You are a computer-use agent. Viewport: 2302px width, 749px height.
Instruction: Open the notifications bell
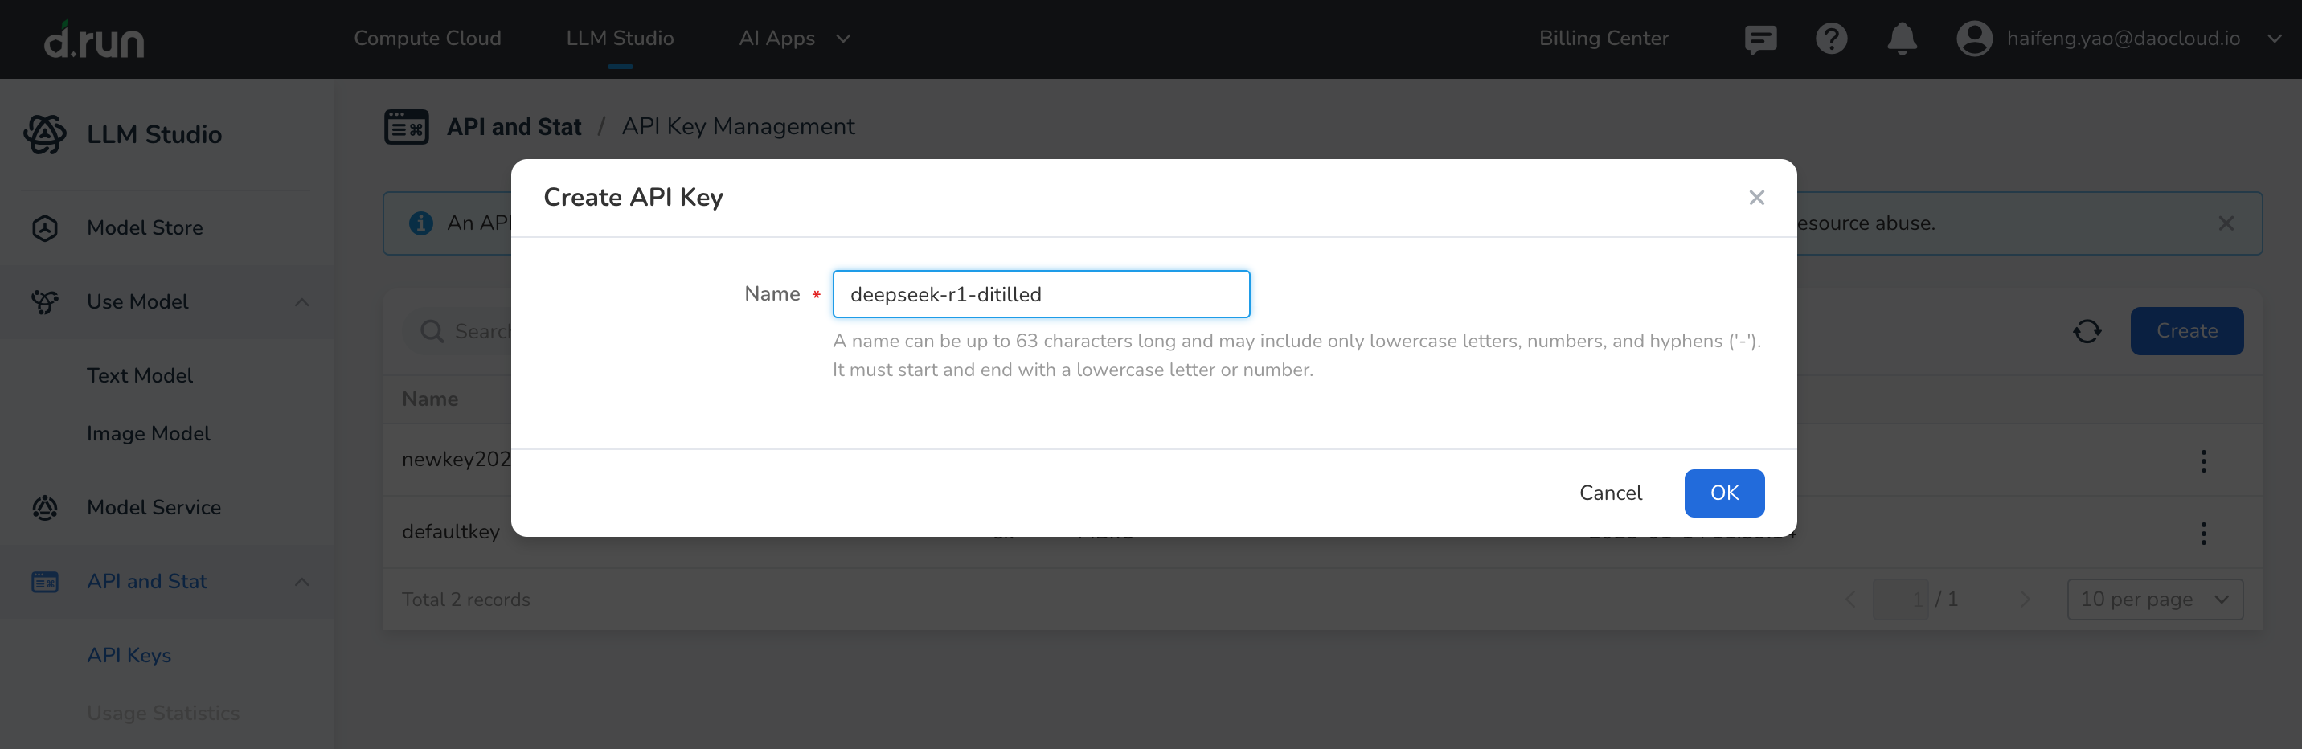pos(1902,39)
